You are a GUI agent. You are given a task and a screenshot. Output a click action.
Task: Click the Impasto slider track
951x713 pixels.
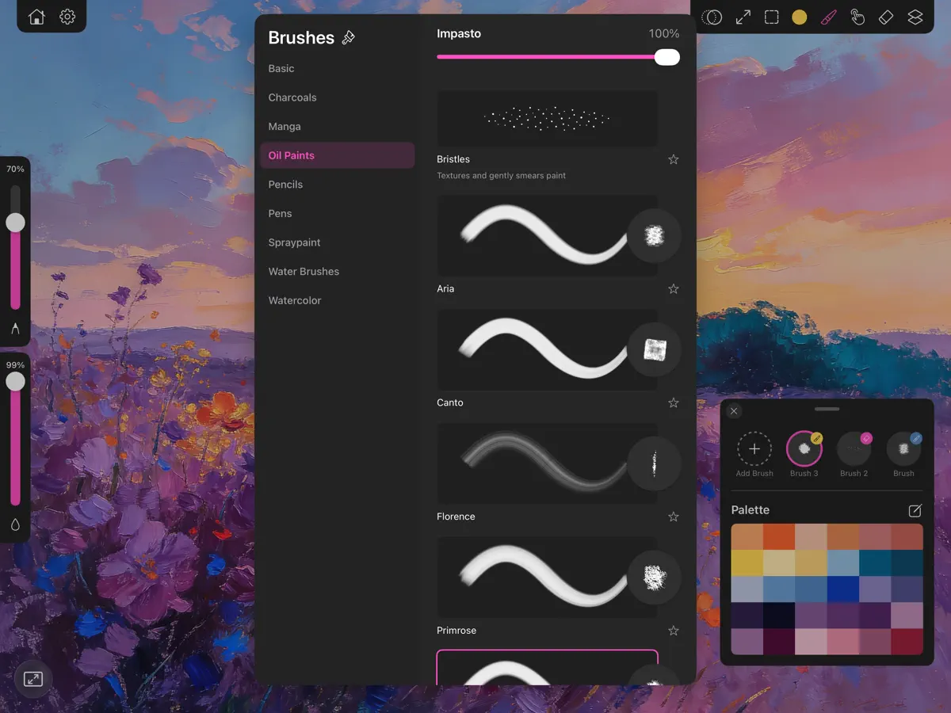tap(558, 57)
